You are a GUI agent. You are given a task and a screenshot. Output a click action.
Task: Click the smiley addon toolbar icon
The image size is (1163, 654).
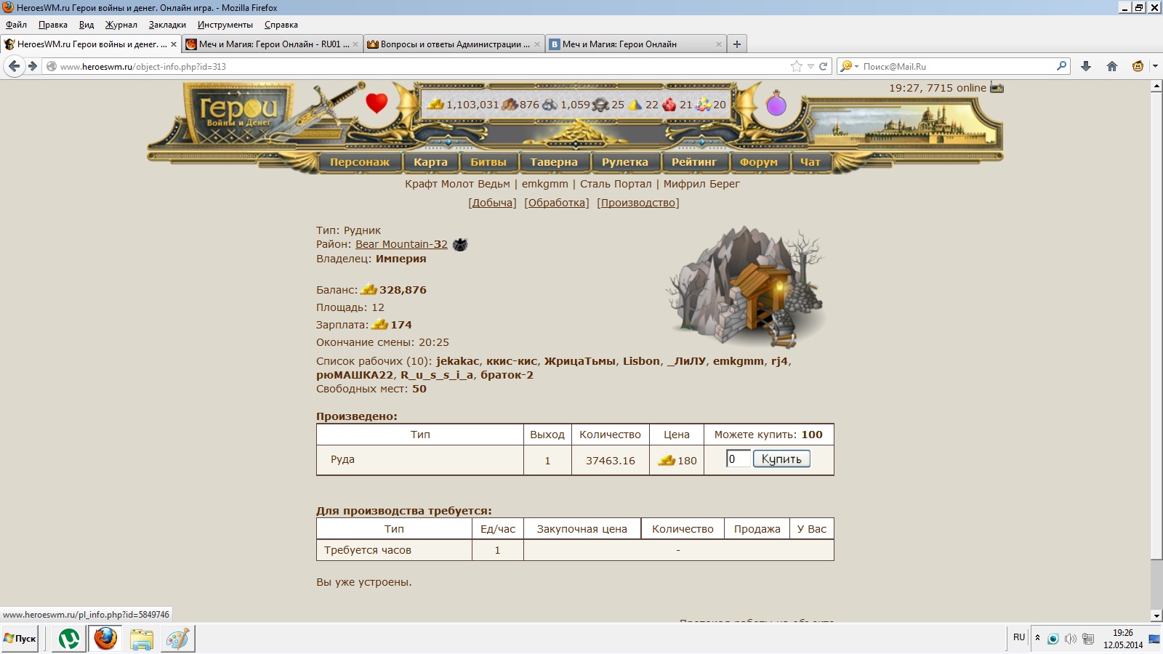click(x=1138, y=66)
